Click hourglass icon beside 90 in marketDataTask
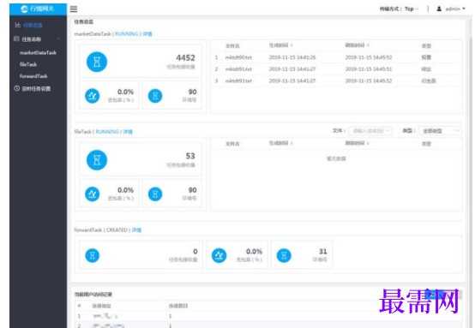The image size is (475, 328). [x=155, y=96]
